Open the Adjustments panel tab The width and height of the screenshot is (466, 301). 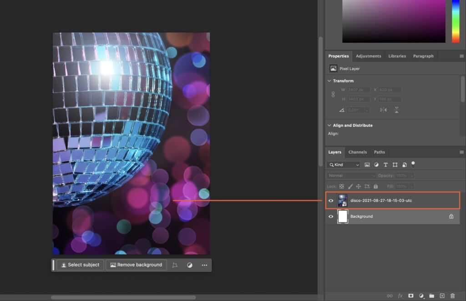coord(369,56)
